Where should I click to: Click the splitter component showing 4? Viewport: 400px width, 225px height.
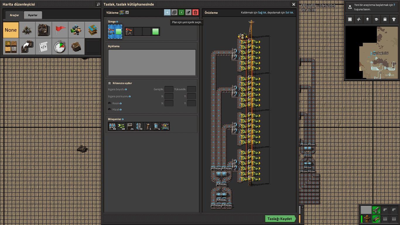tap(156, 127)
